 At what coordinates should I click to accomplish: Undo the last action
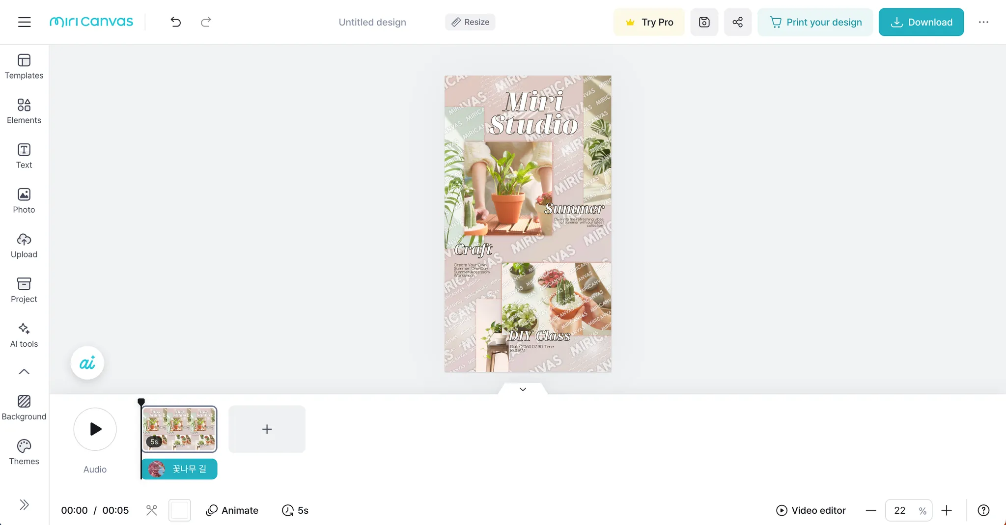[x=176, y=22]
